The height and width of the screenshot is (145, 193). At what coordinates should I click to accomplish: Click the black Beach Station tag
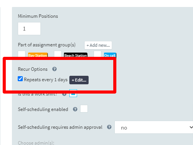coord(76,55)
